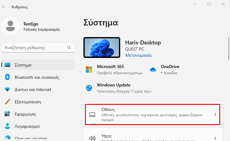Click the apps icon for Εφαρμογές
The height and width of the screenshot is (141, 230).
coord(7,114)
